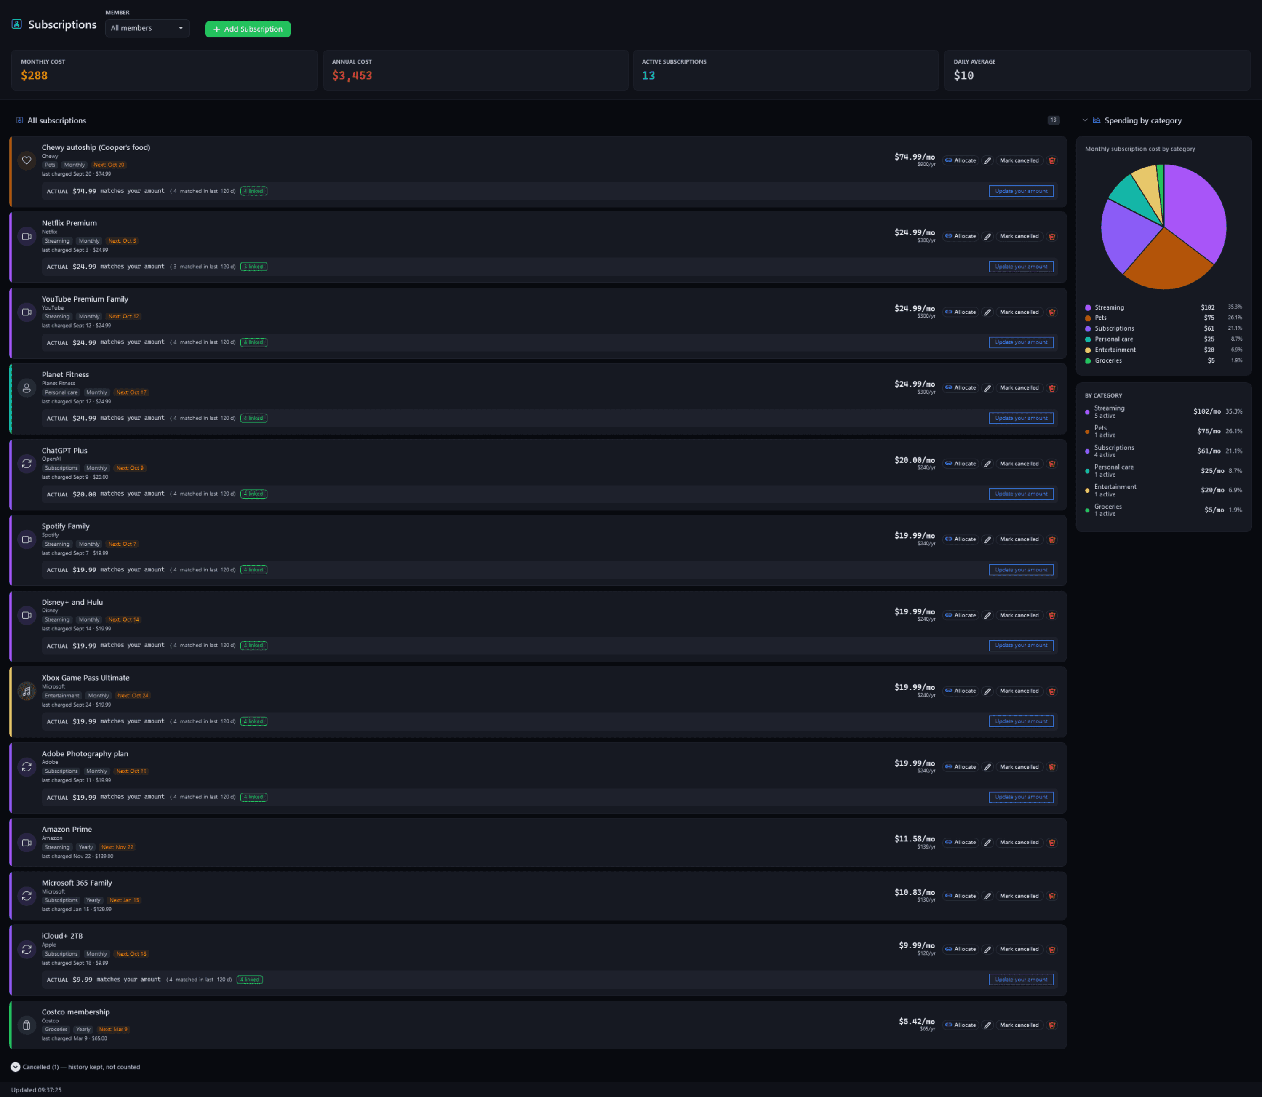This screenshot has width=1262, height=1097.
Task: Click the heart icon beside Chewy autoship
Action: 26,160
